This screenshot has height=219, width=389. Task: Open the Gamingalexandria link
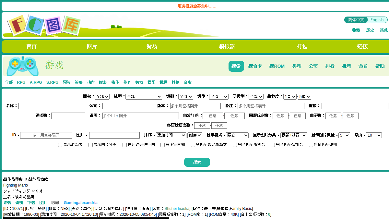tap(81, 203)
